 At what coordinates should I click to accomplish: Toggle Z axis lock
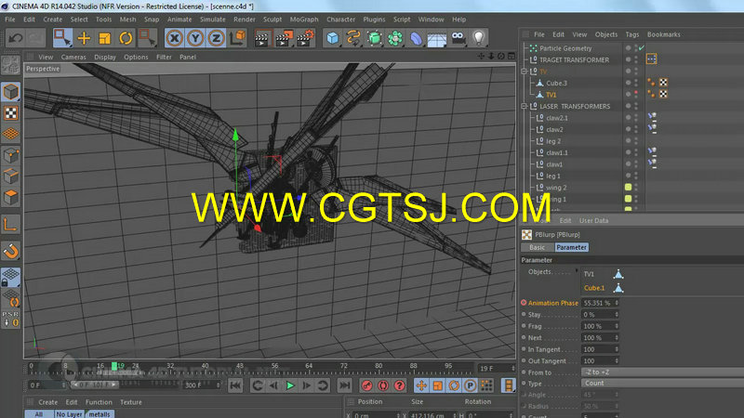pyautogui.click(x=216, y=38)
